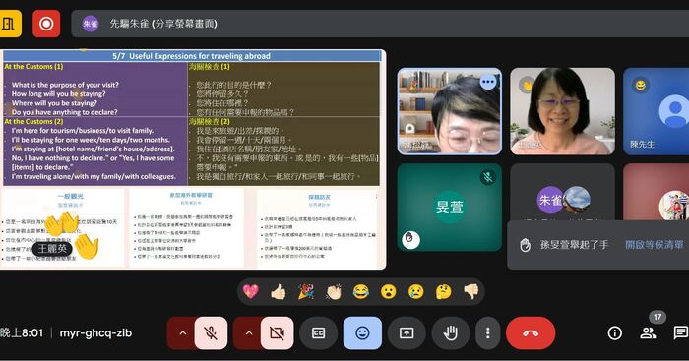The image size is (689, 361).
Task: Open the chat panel
Action: coord(681,333)
